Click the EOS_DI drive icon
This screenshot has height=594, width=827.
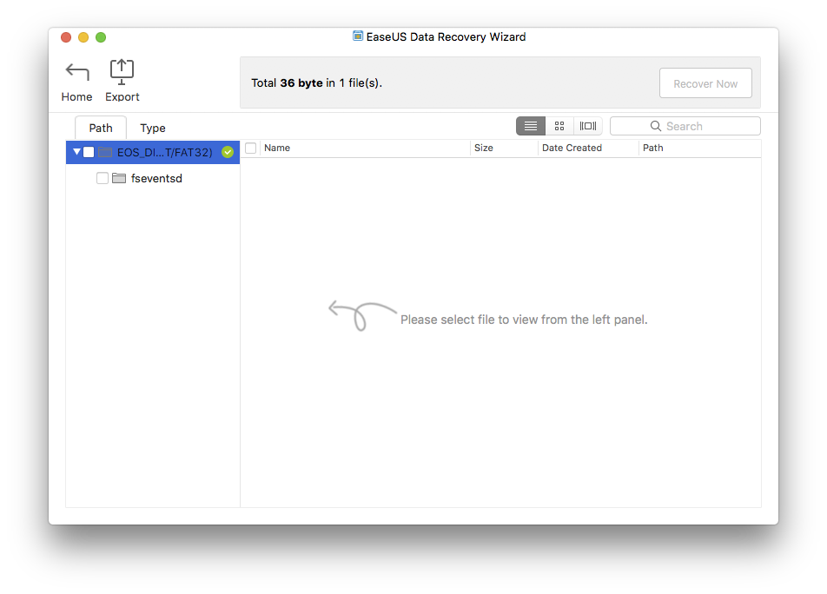coord(105,152)
